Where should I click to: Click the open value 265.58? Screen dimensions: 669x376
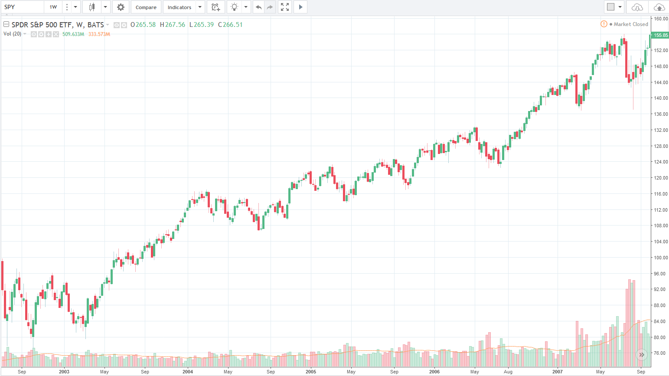click(146, 25)
